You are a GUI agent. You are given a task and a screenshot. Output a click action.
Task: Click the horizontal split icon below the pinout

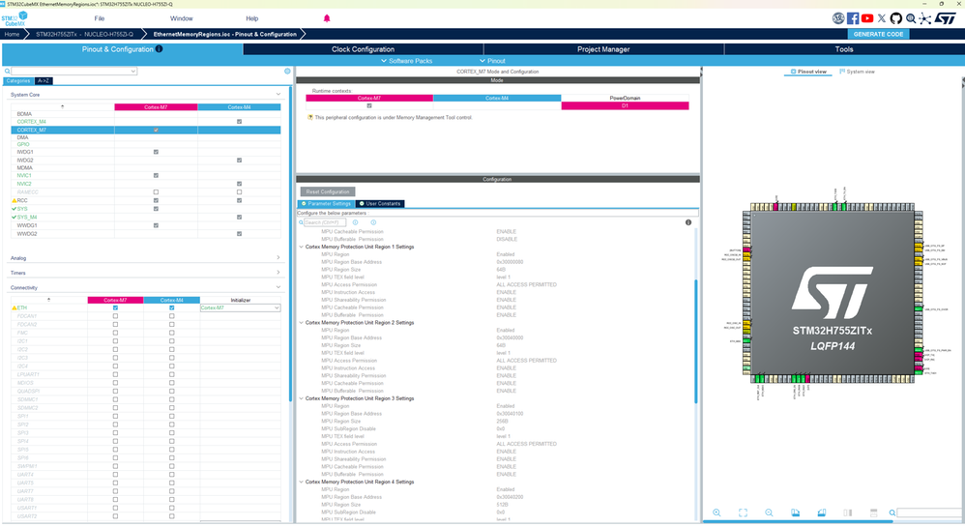[873, 512]
